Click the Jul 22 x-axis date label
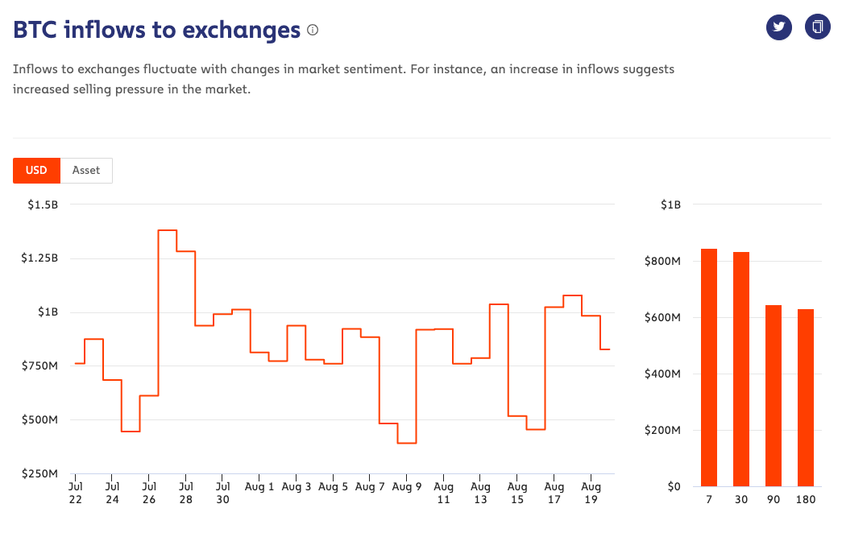Viewport: 842px width, 537px height. click(76, 493)
